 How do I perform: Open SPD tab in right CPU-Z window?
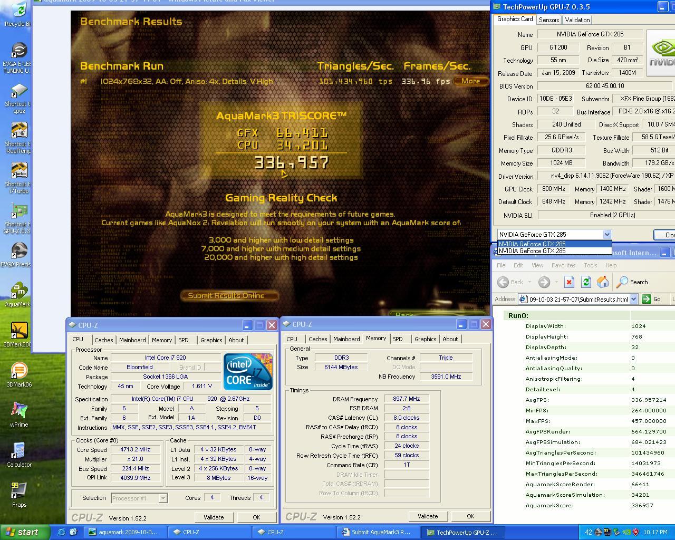pyautogui.click(x=398, y=339)
